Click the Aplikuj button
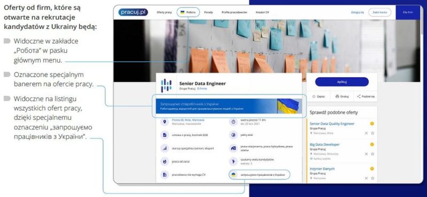The width and height of the screenshot is (427, 197). 342,82
